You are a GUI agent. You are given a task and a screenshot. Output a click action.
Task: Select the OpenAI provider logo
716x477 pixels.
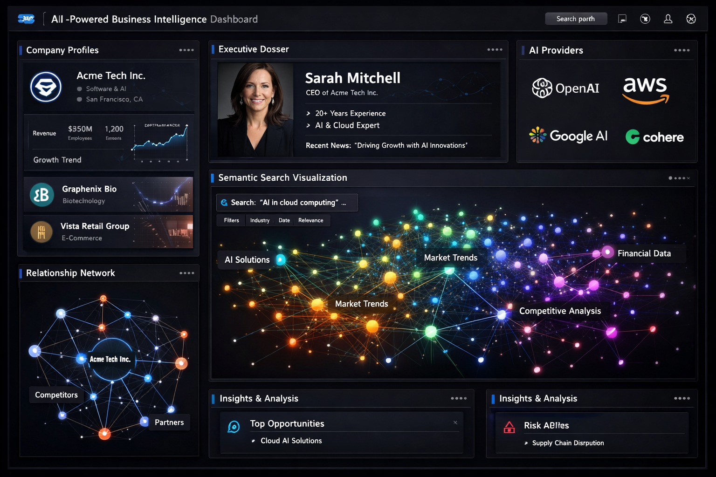coord(565,88)
